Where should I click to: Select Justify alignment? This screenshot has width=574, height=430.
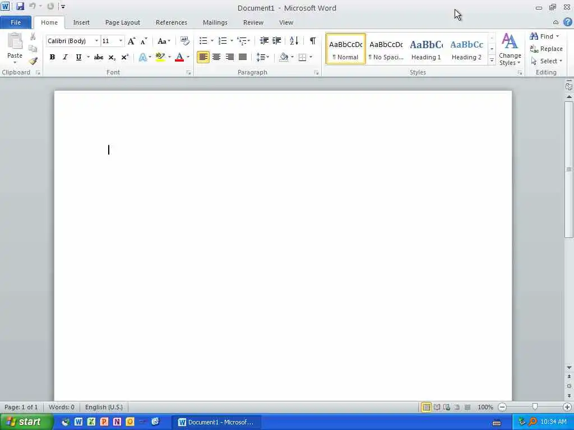243,57
